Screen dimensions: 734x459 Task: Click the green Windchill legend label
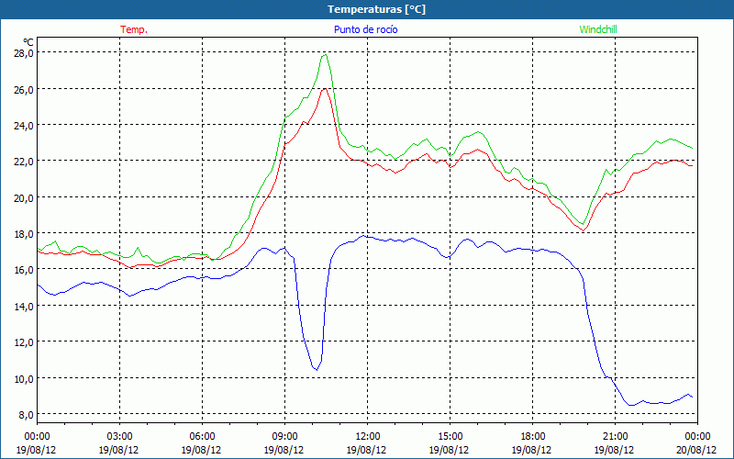[598, 29]
